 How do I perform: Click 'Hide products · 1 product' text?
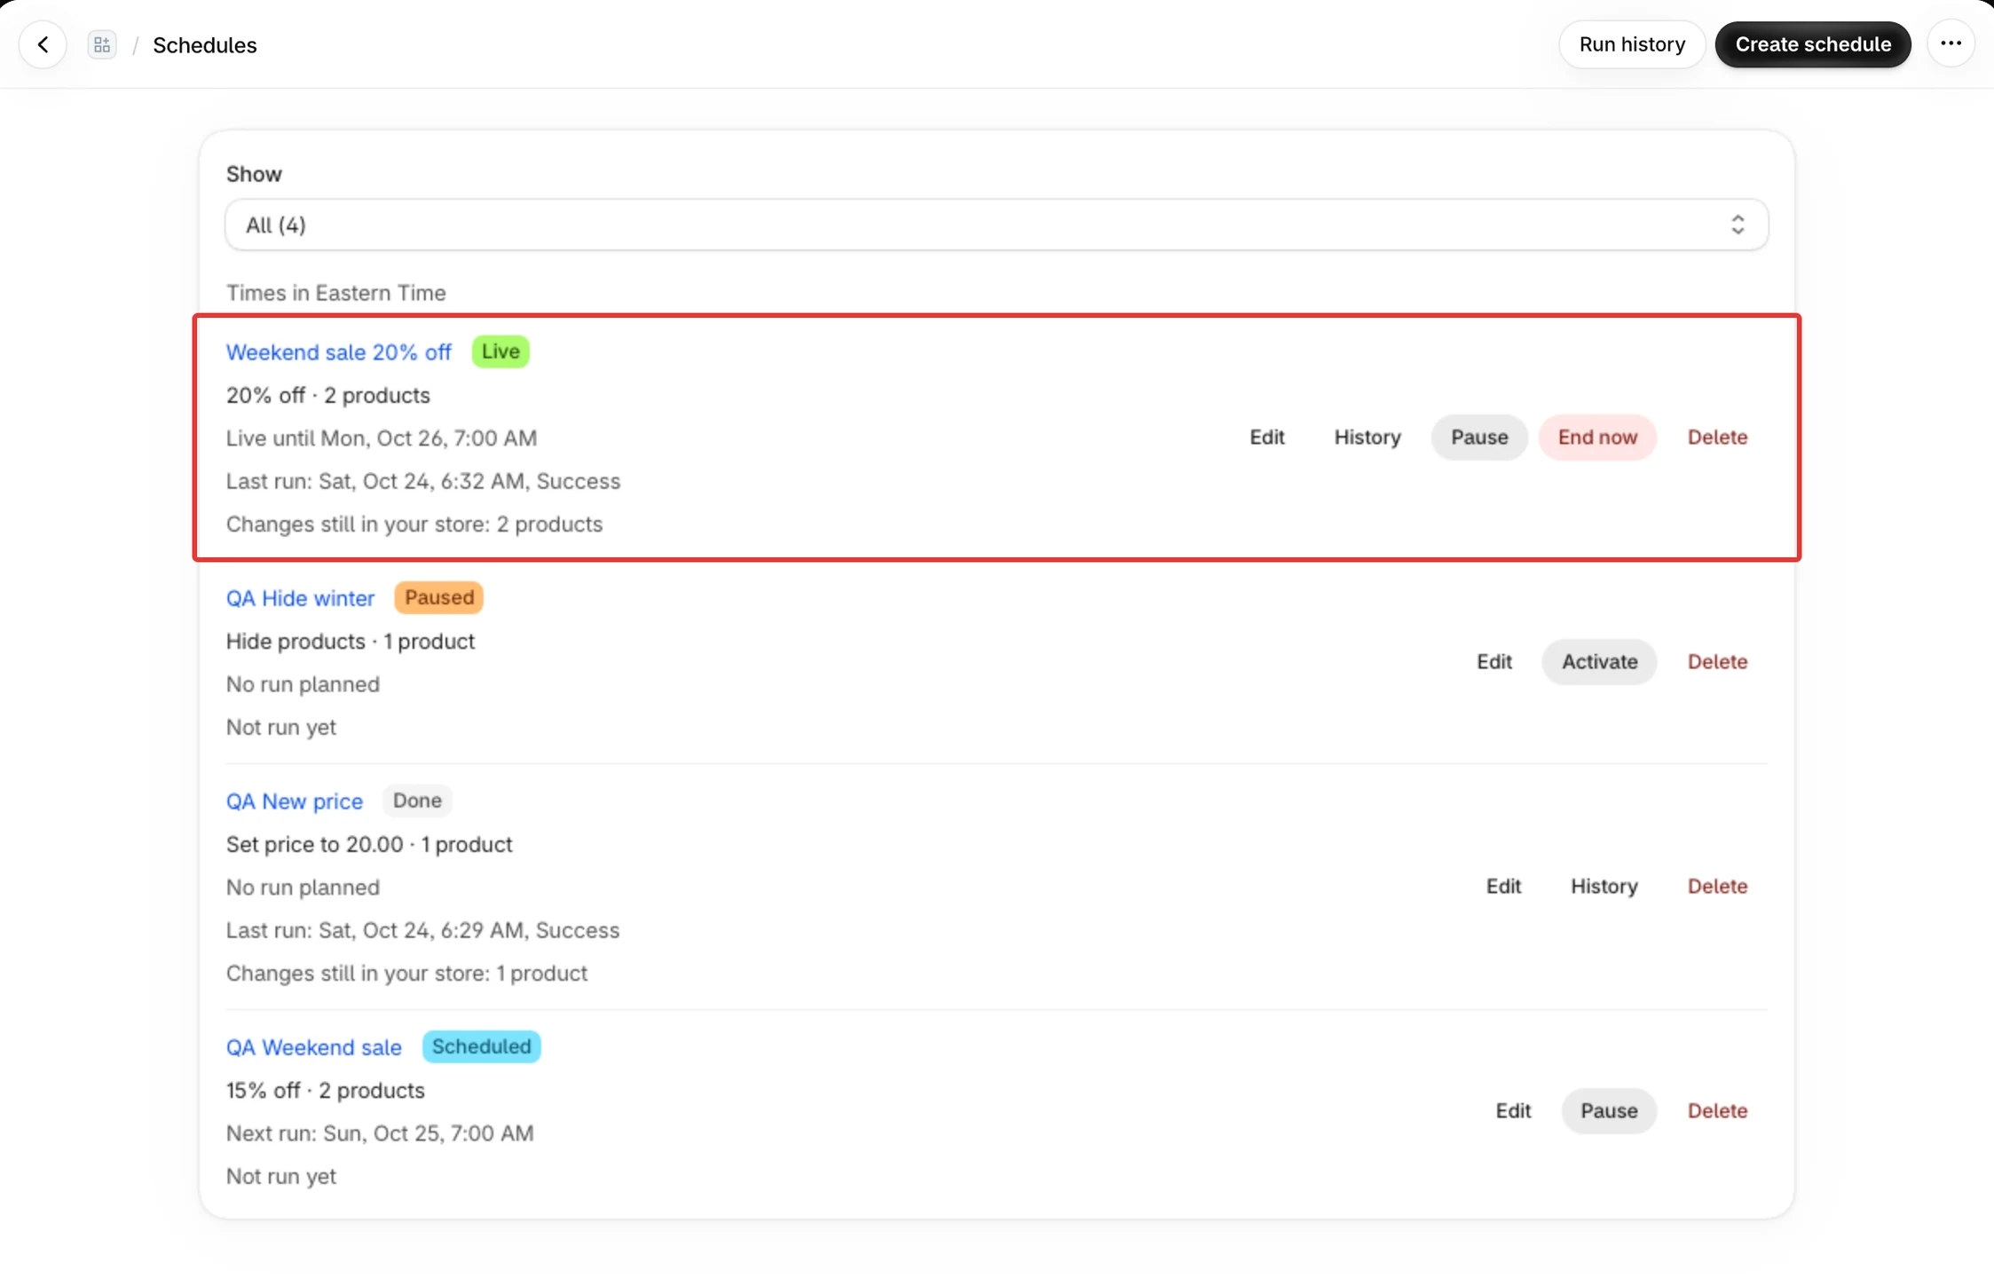tap(351, 642)
